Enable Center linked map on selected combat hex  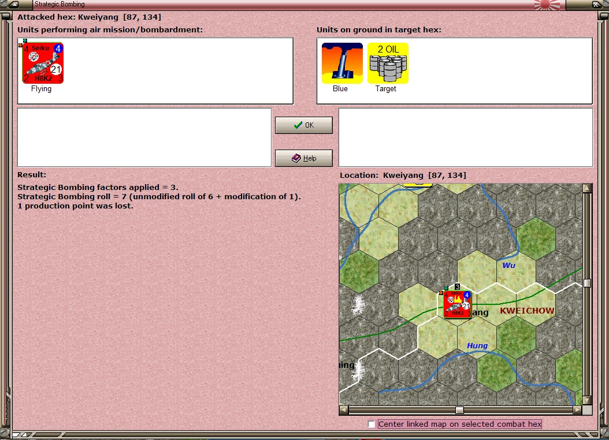372,424
